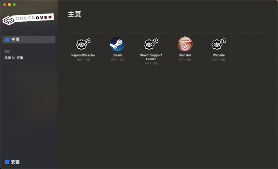278x169 pixels.
Task: Click the bottle name under Website
Action: tap(219, 60)
